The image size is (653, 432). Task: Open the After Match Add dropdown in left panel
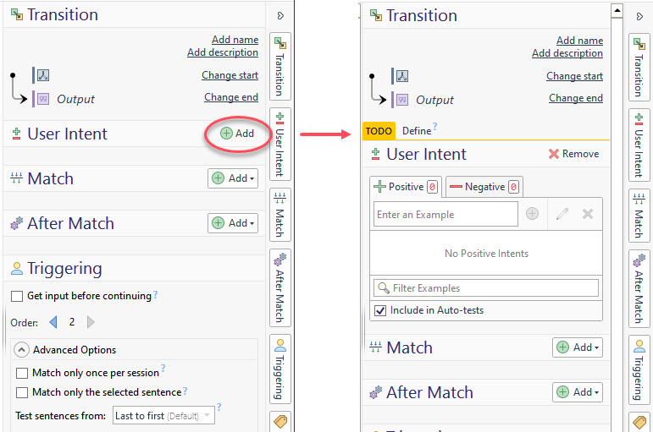233,223
